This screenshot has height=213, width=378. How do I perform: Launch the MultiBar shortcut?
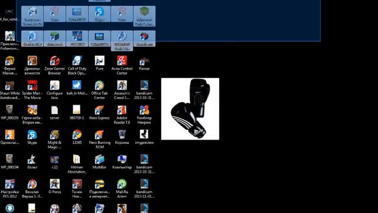(100, 162)
